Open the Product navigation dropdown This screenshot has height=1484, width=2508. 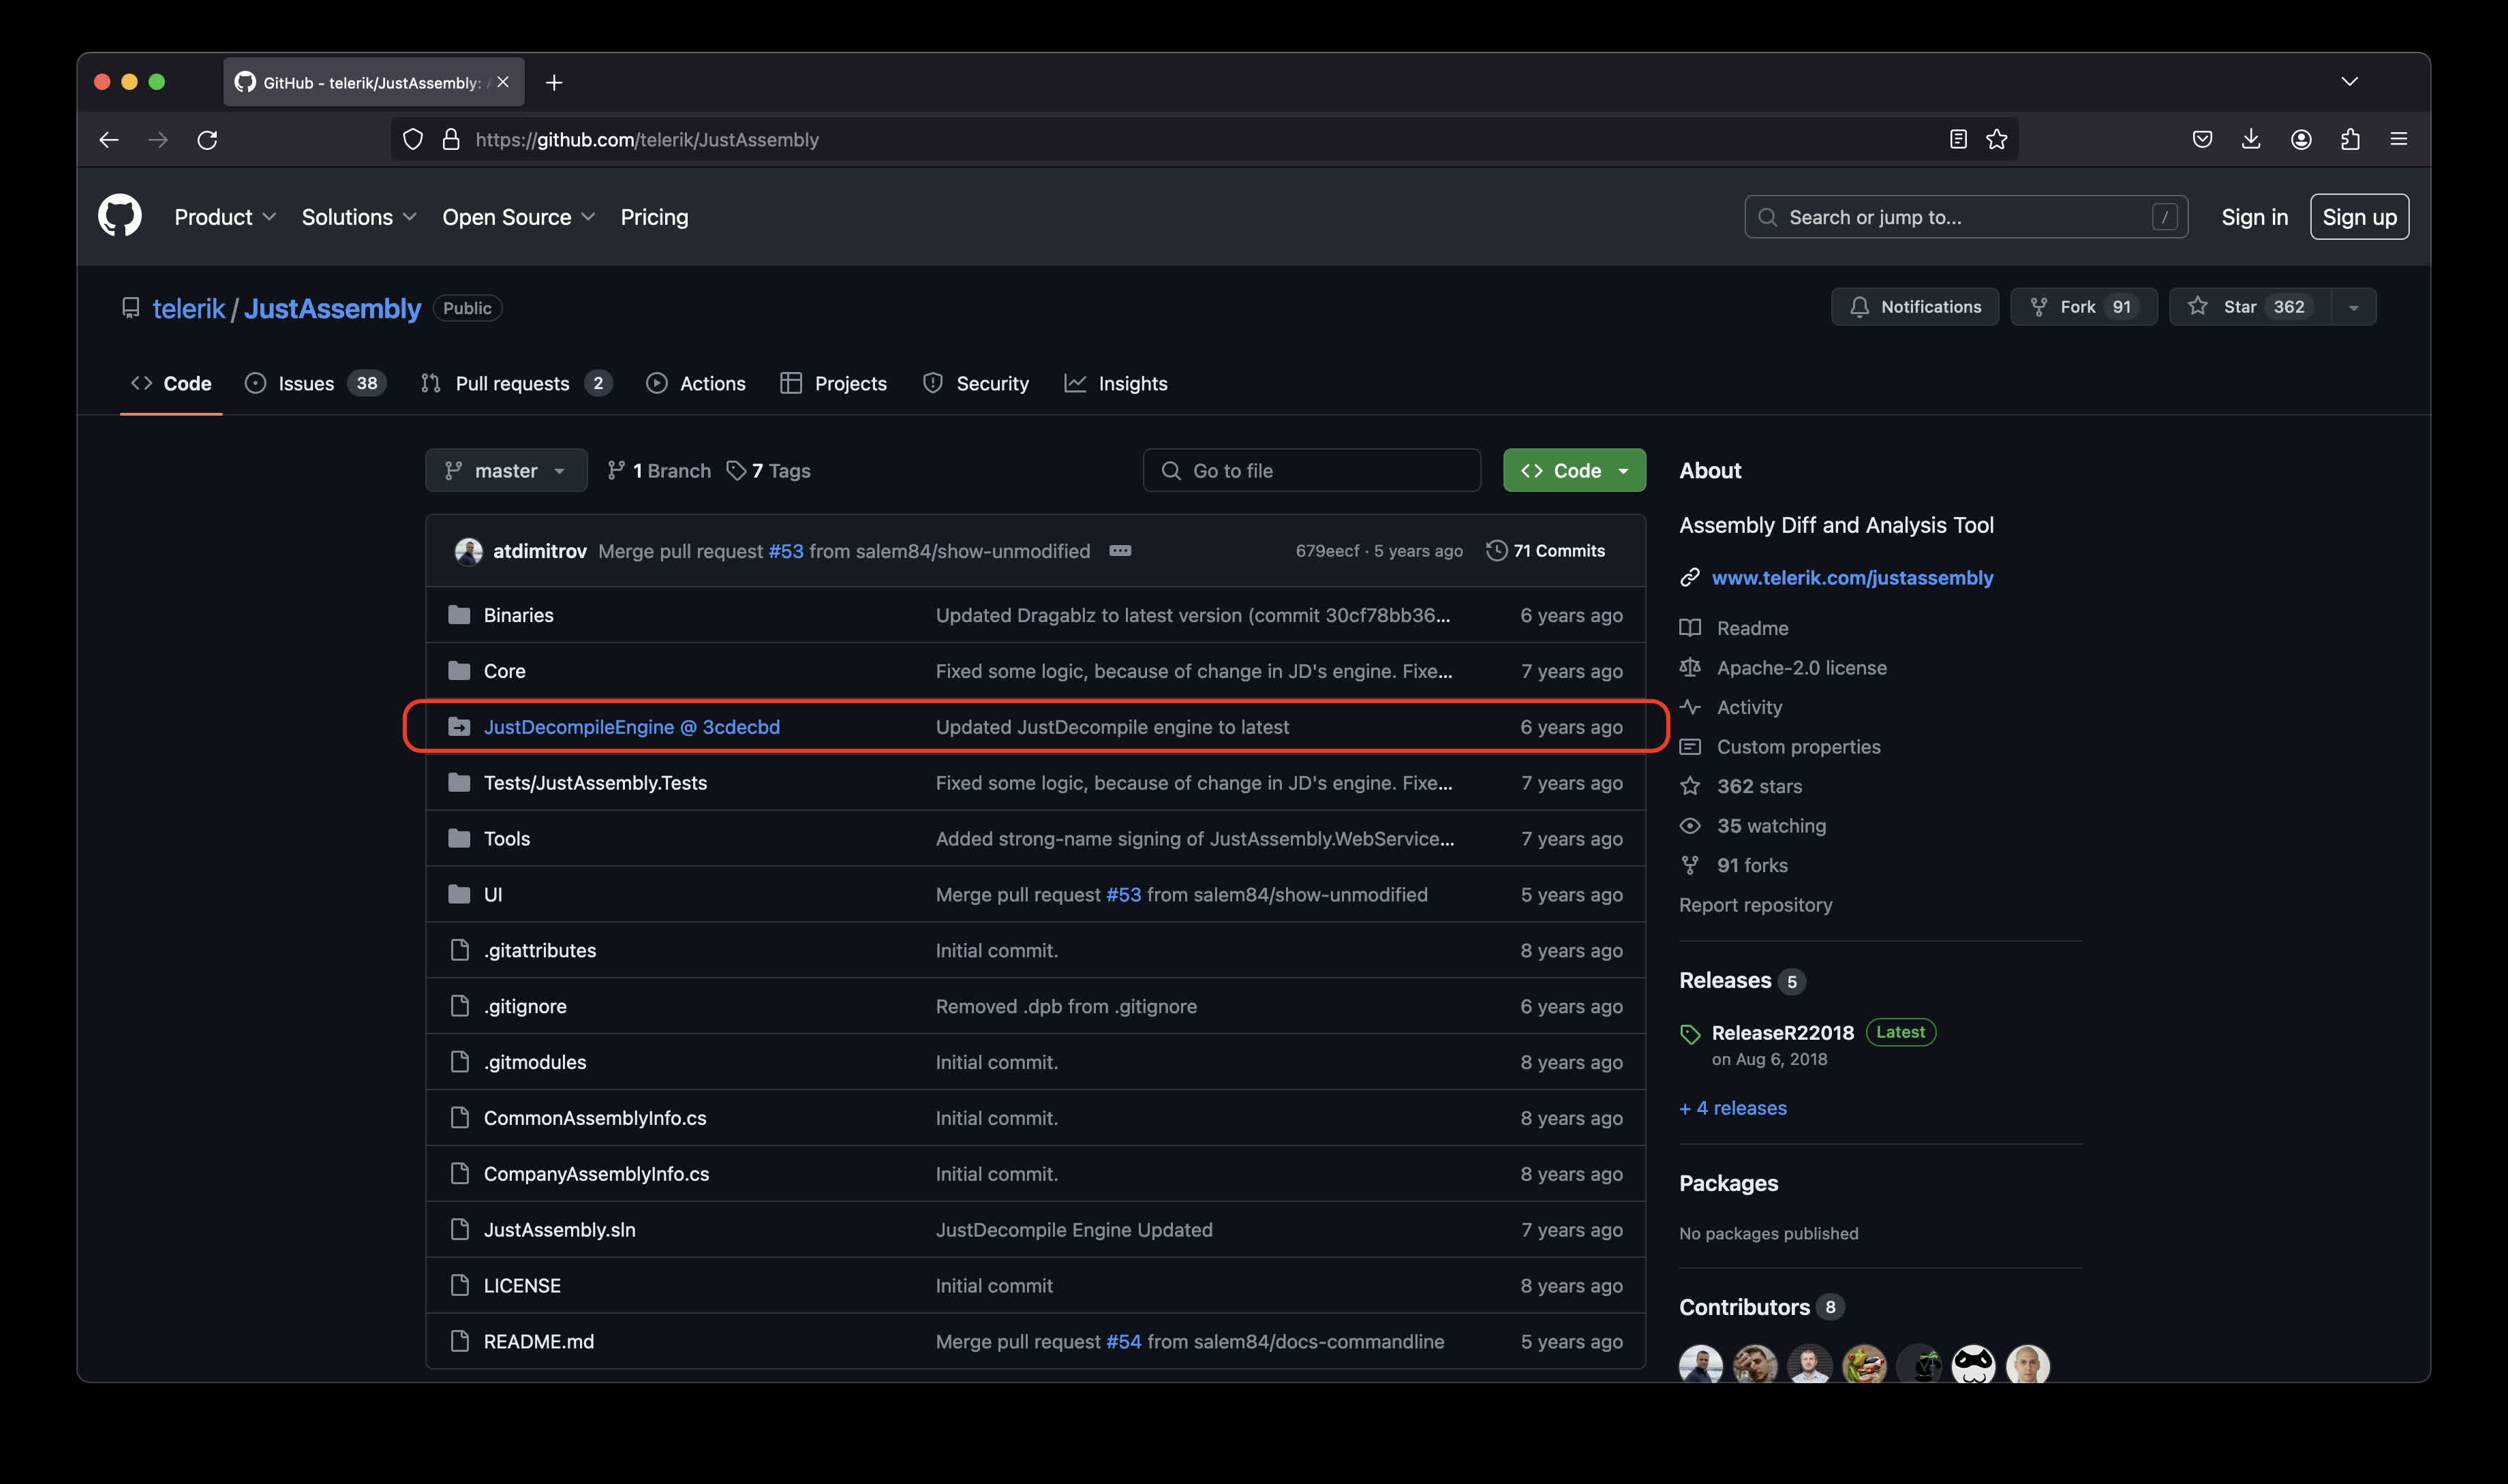tap(224, 217)
